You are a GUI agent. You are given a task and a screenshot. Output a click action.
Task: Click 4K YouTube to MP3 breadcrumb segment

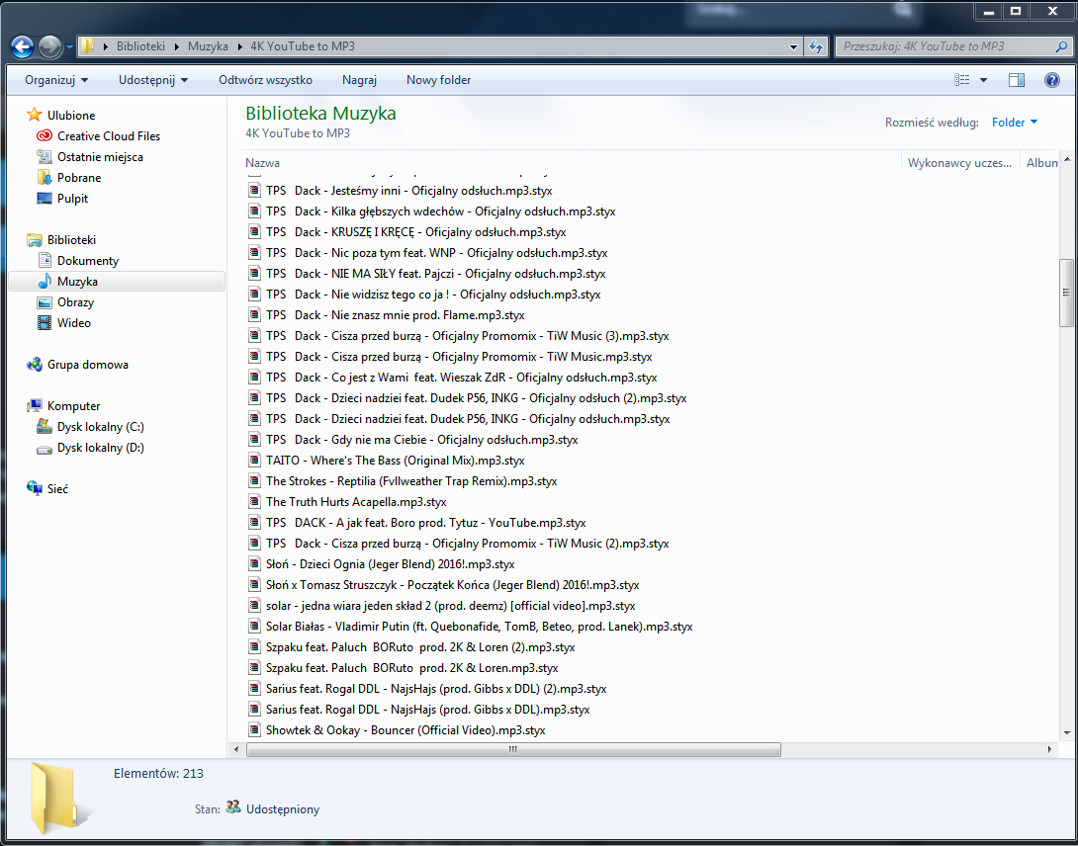click(303, 46)
